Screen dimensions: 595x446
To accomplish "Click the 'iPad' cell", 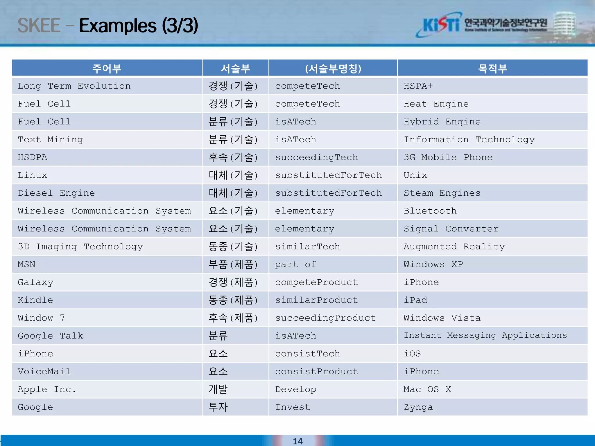I will (492, 300).
